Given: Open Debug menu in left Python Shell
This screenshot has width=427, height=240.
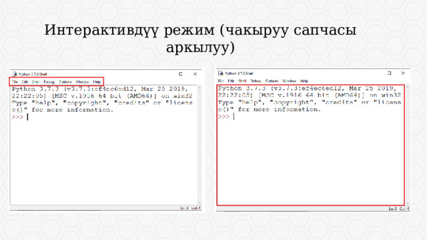Looking at the screenshot, I should [49, 82].
